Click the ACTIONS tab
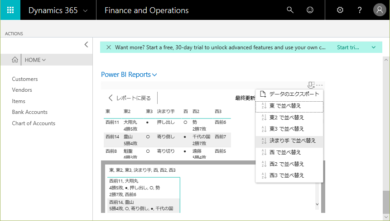The width and height of the screenshot is (390, 221). (x=14, y=34)
